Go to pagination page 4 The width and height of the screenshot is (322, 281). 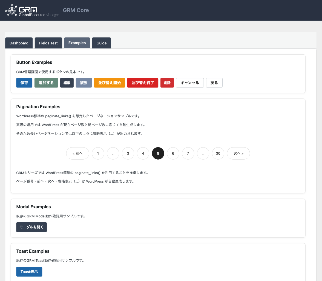143,153
